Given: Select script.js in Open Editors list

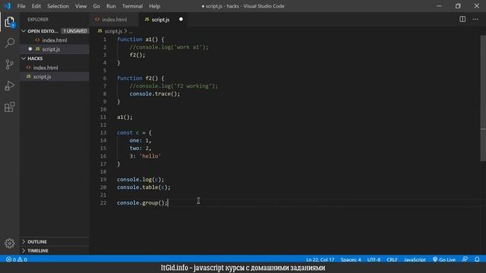Looking at the screenshot, I should pyautogui.click(x=51, y=49).
